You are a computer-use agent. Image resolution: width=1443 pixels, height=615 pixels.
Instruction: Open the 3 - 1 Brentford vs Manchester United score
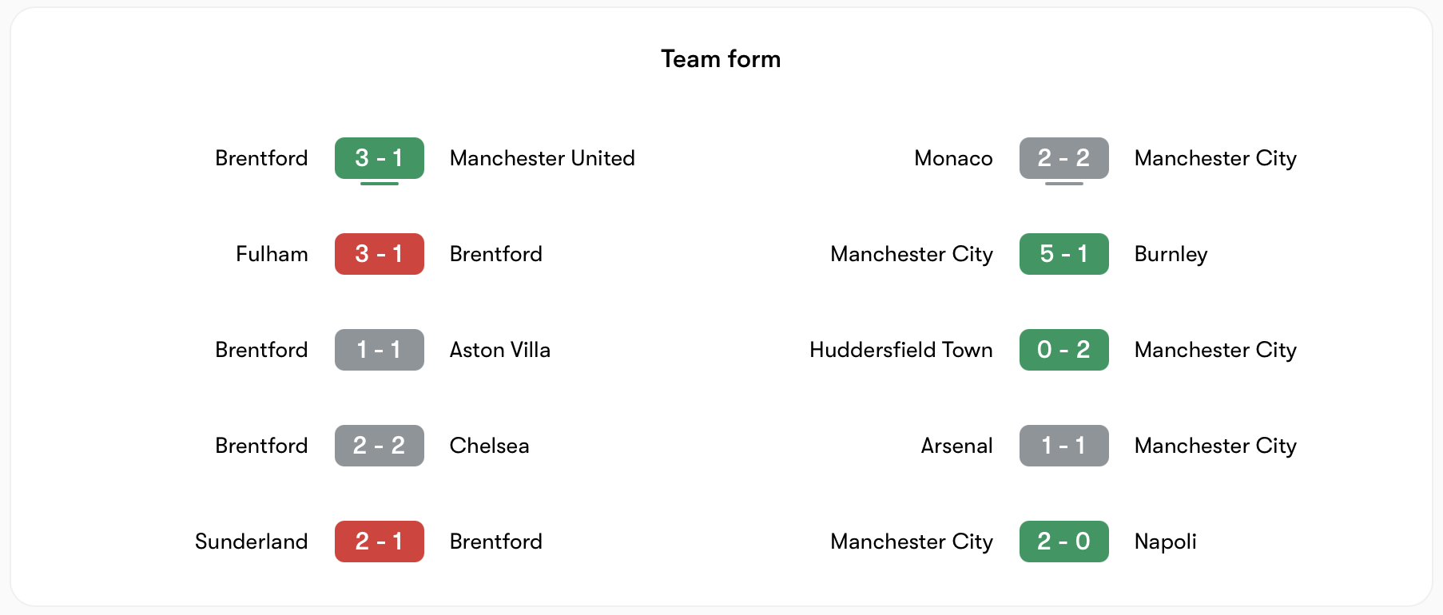(379, 158)
